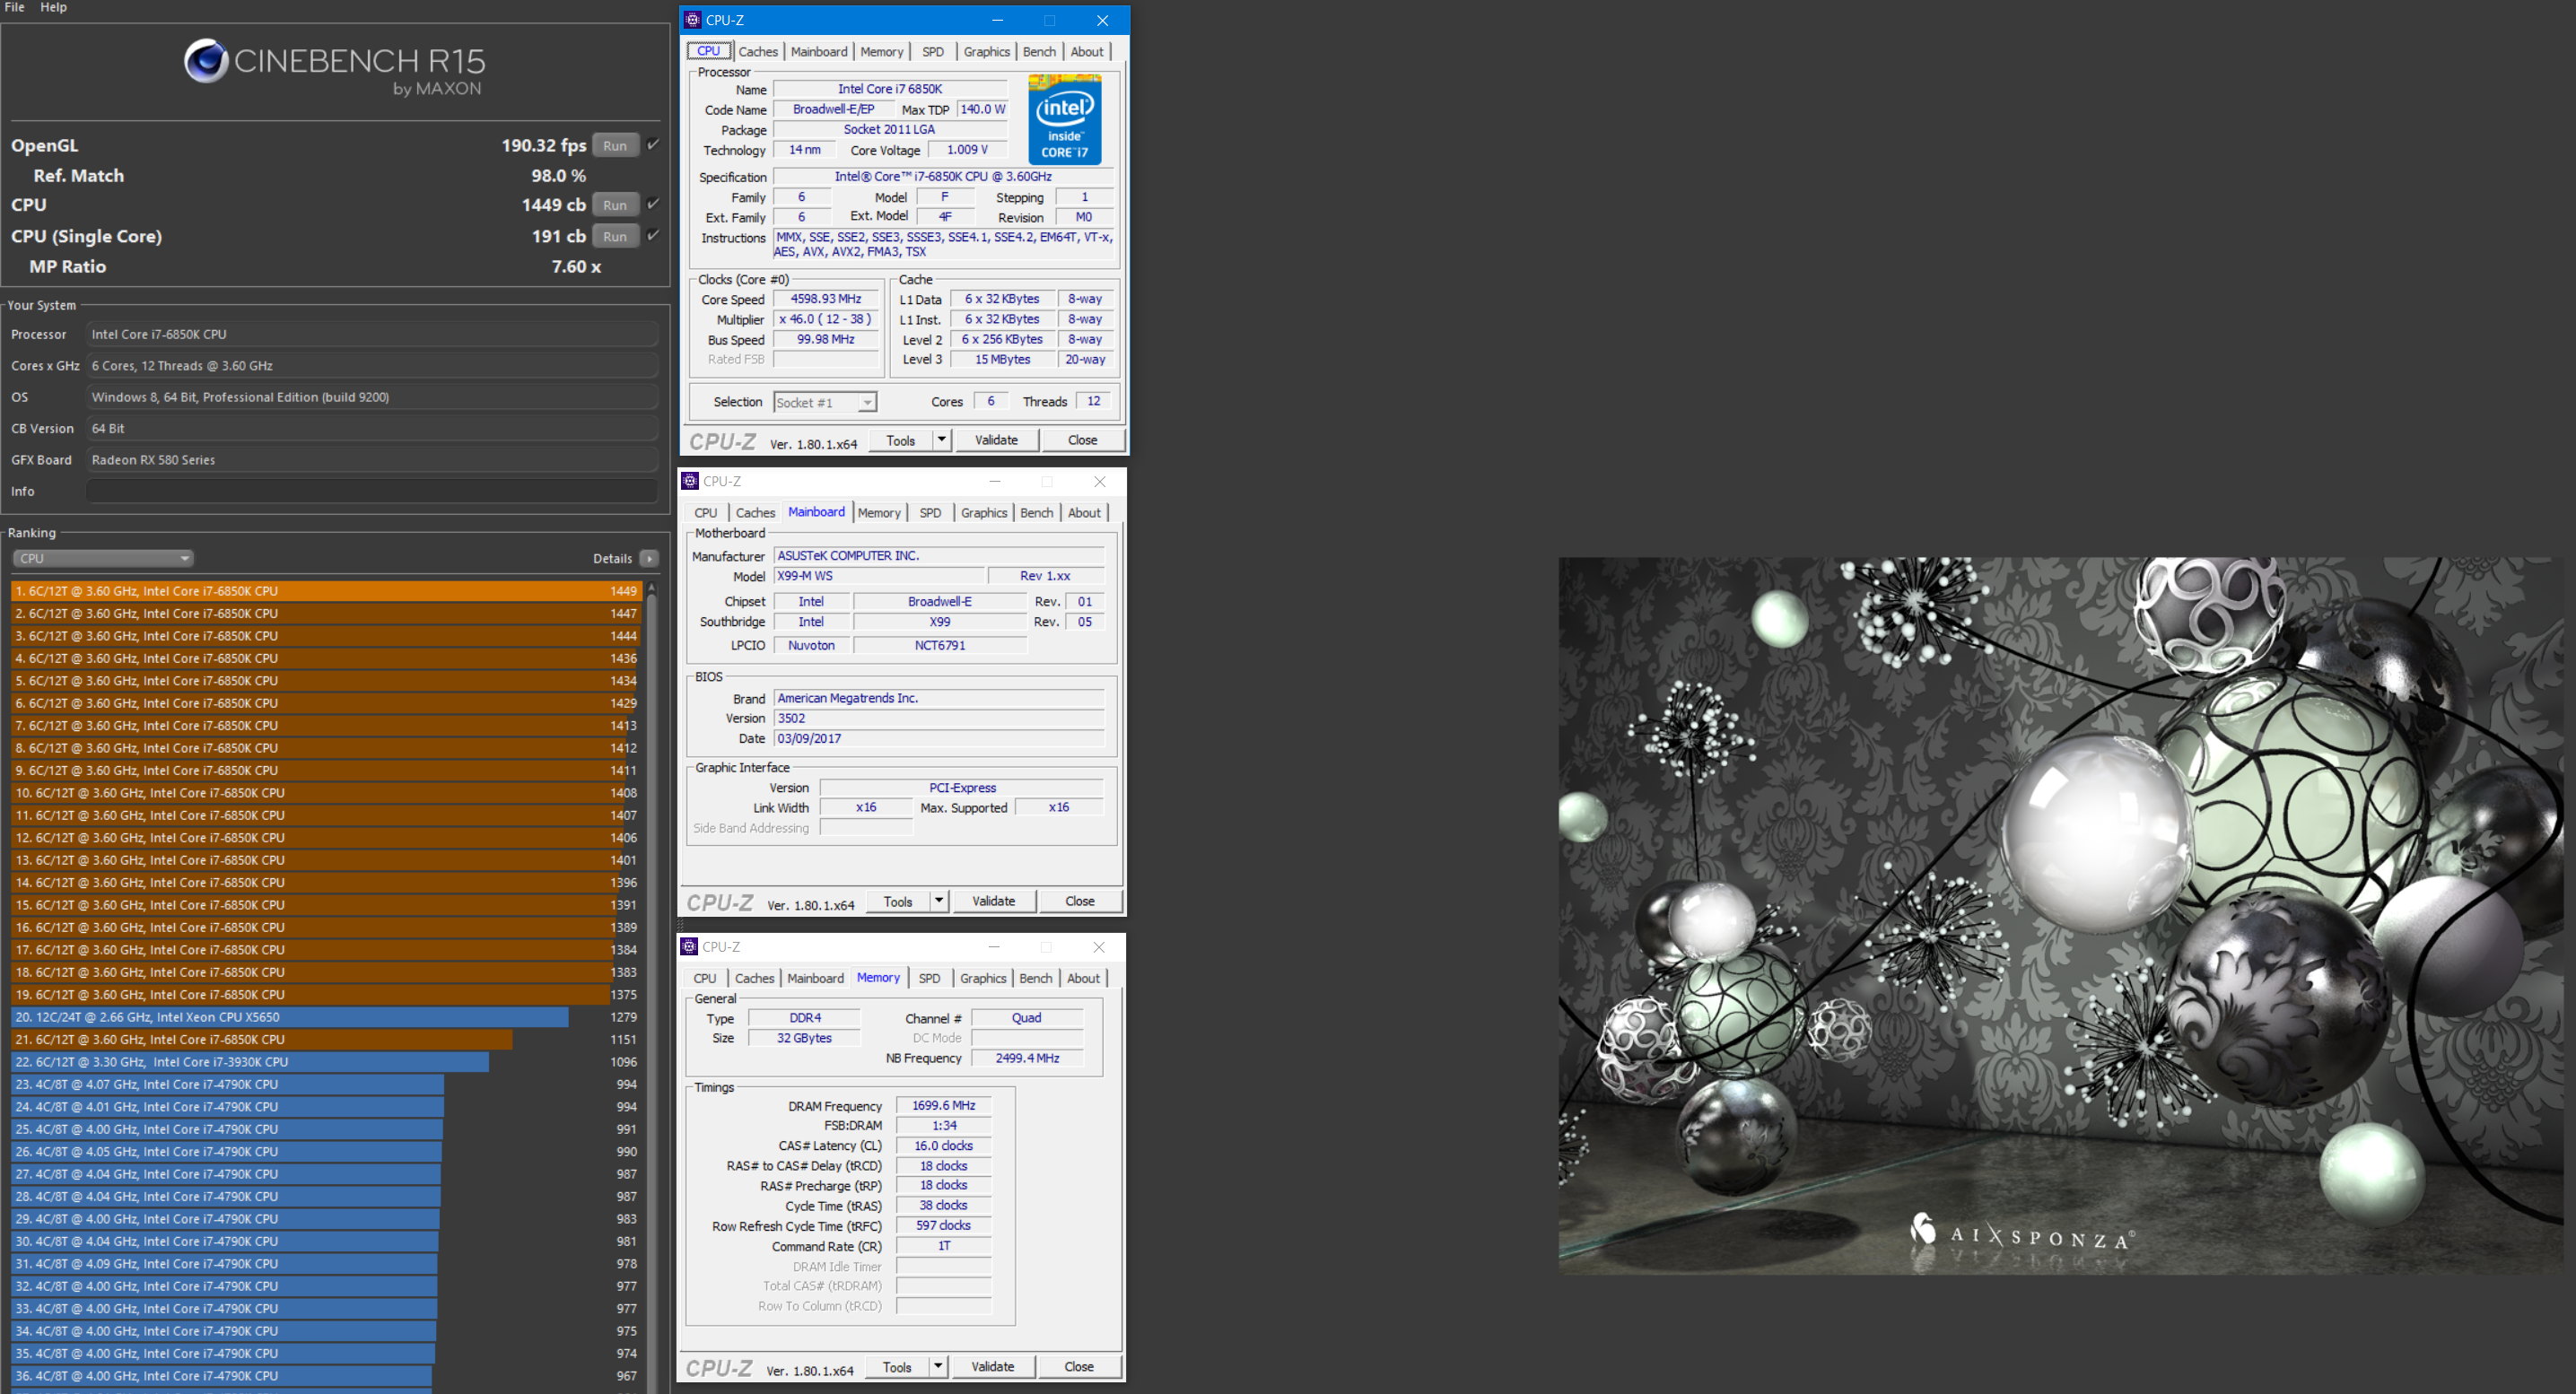Expand the Tools arrow in the Mainboard window
This screenshot has width=2576, height=1394.
(x=938, y=901)
